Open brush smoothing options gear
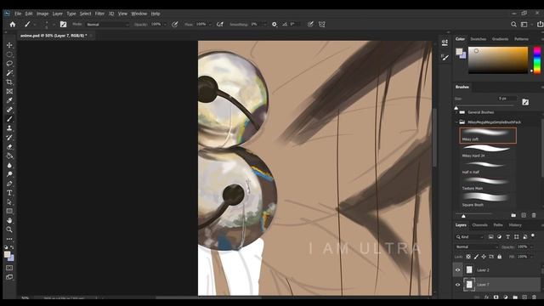Viewport: 544px width, 306px height. pos(274,25)
